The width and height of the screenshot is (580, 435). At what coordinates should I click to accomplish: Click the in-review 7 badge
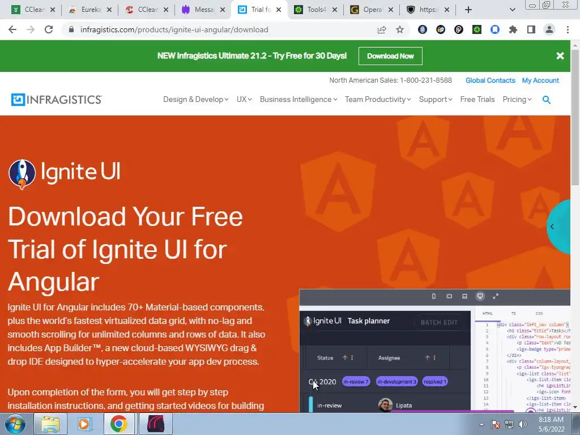[x=356, y=382]
